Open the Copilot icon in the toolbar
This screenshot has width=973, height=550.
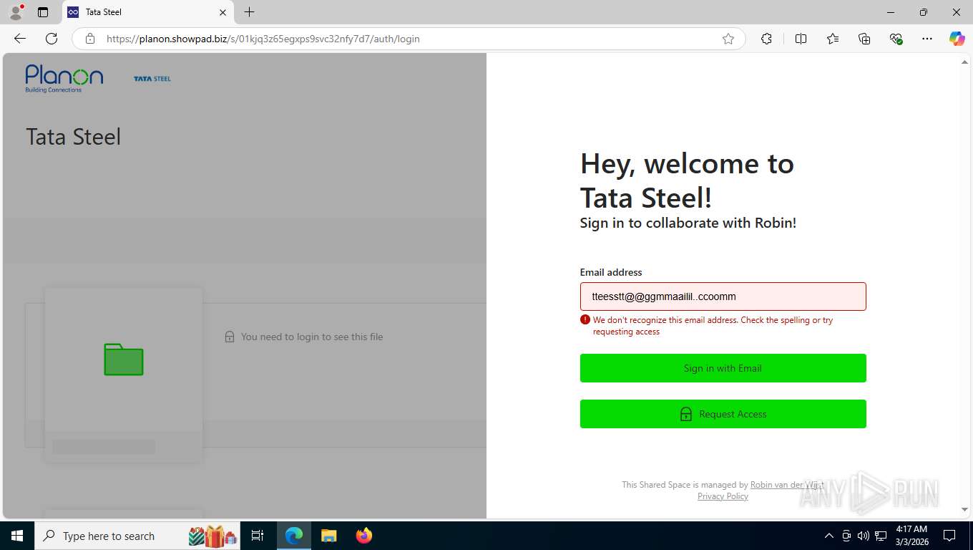pos(957,39)
